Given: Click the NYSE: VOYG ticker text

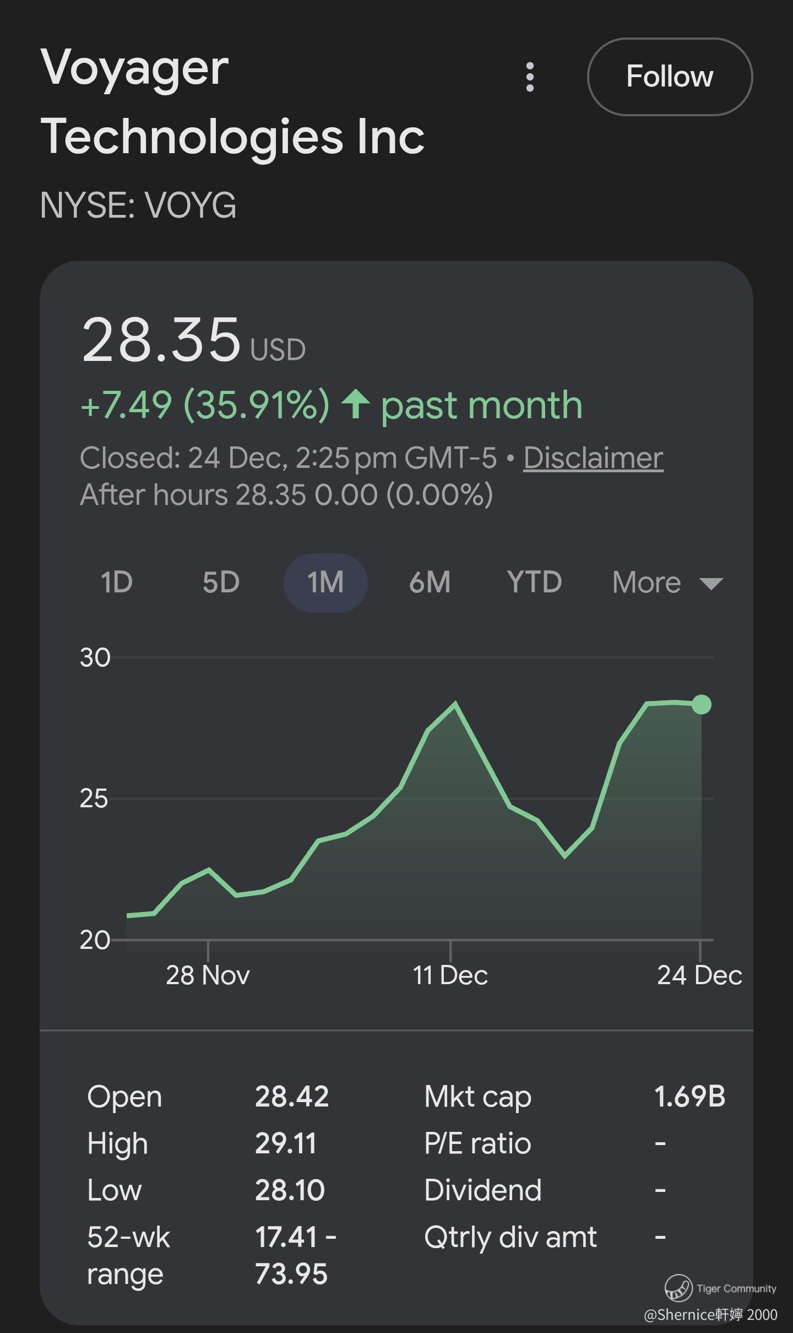Looking at the screenshot, I should click(138, 206).
